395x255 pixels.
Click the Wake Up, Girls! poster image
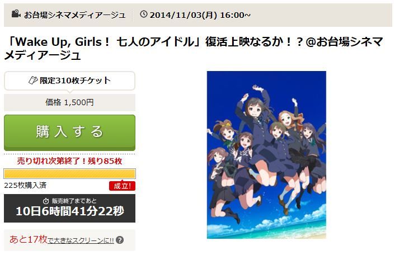click(266, 155)
